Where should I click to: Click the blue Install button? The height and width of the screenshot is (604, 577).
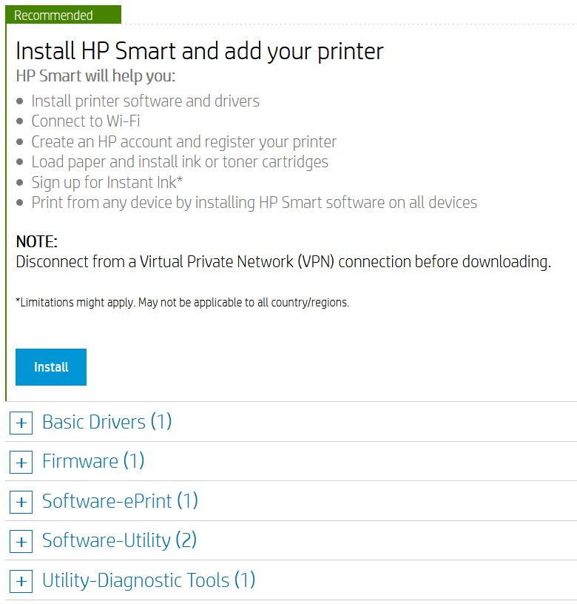[50, 366]
